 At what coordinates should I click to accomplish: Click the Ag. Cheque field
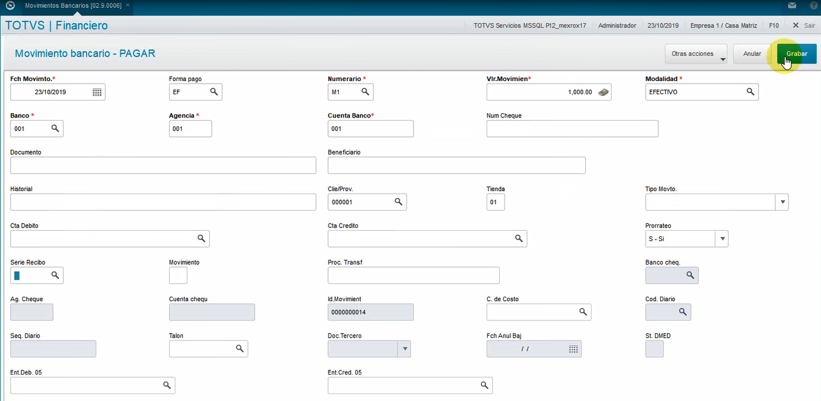coord(32,312)
